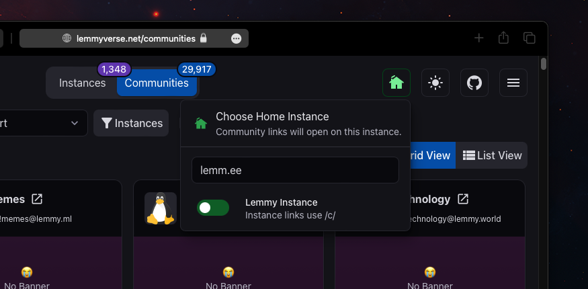Click the padlock icon beside the URL
588x289 pixels.
(203, 38)
